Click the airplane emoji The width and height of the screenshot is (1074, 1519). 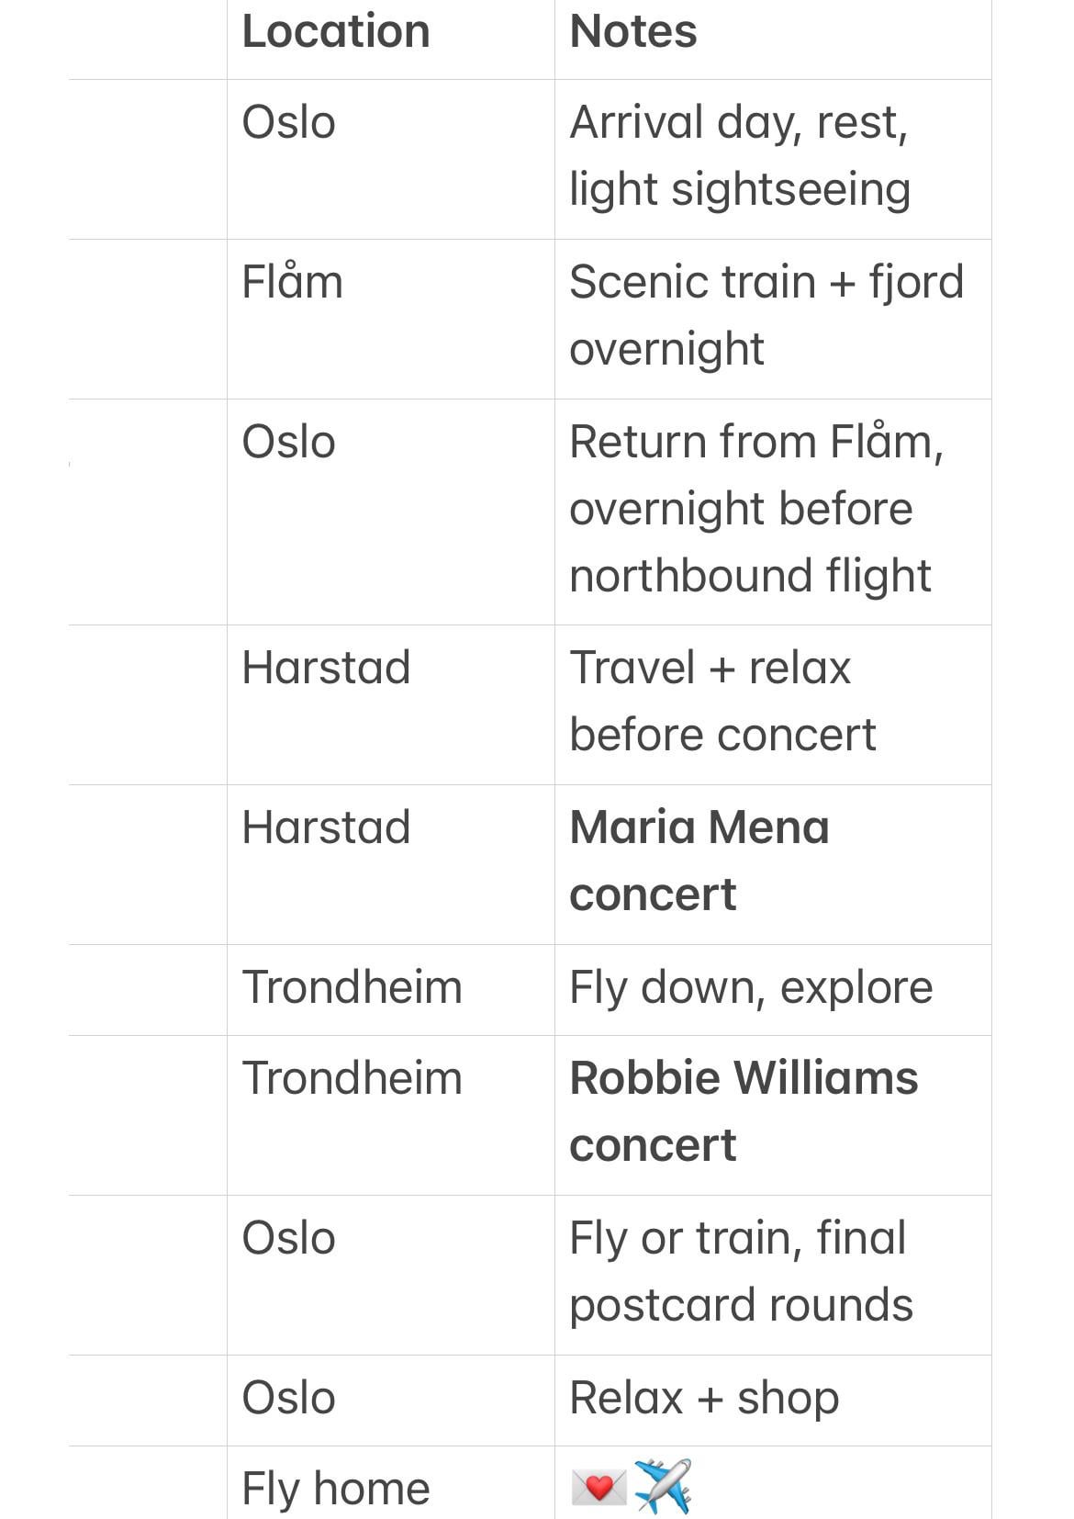click(x=663, y=1486)
